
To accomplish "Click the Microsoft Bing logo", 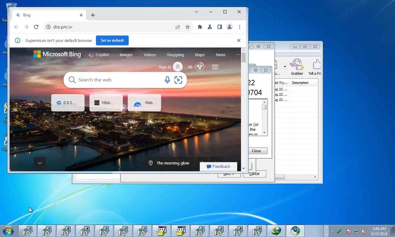I will click(57, 54).
